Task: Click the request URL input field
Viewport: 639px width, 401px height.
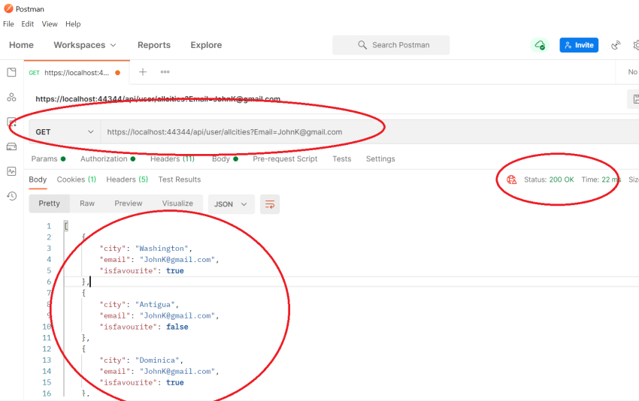Action: click(369, 132)
